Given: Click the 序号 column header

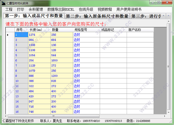Looking at the screenshot, I should coord(21,30).
